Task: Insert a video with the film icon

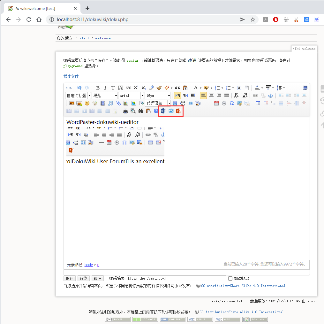Action: [103, 103]
